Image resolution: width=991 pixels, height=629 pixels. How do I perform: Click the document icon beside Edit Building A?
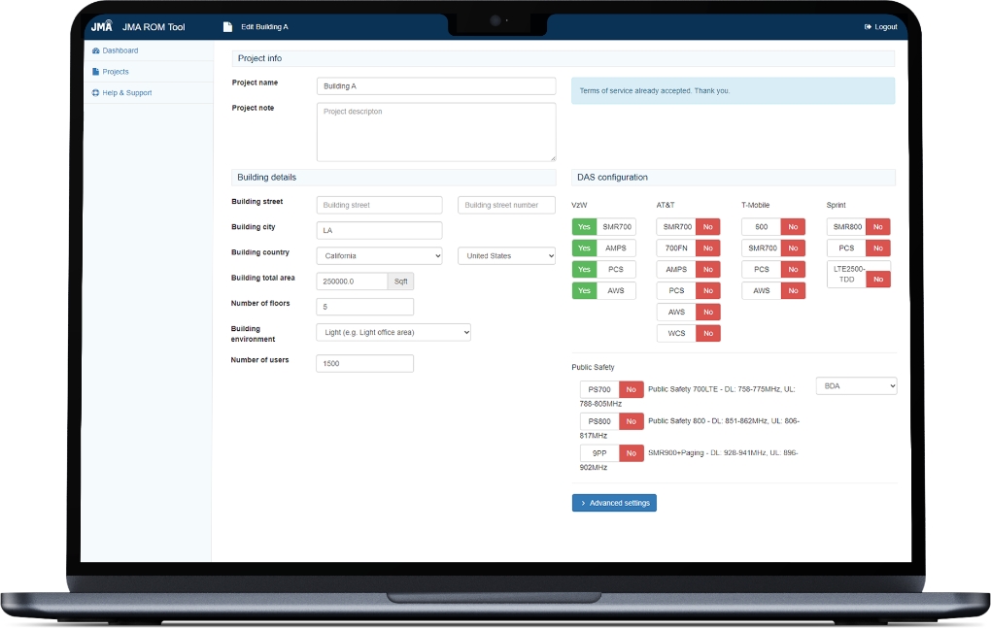click(227, 27)
